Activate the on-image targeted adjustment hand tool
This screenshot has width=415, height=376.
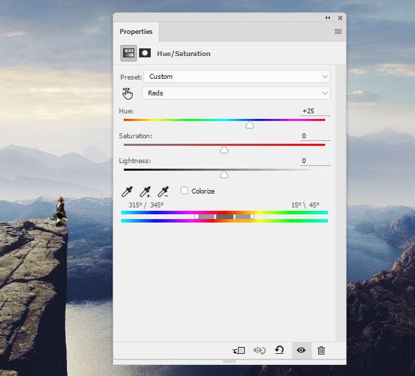(x=127, y=93)
